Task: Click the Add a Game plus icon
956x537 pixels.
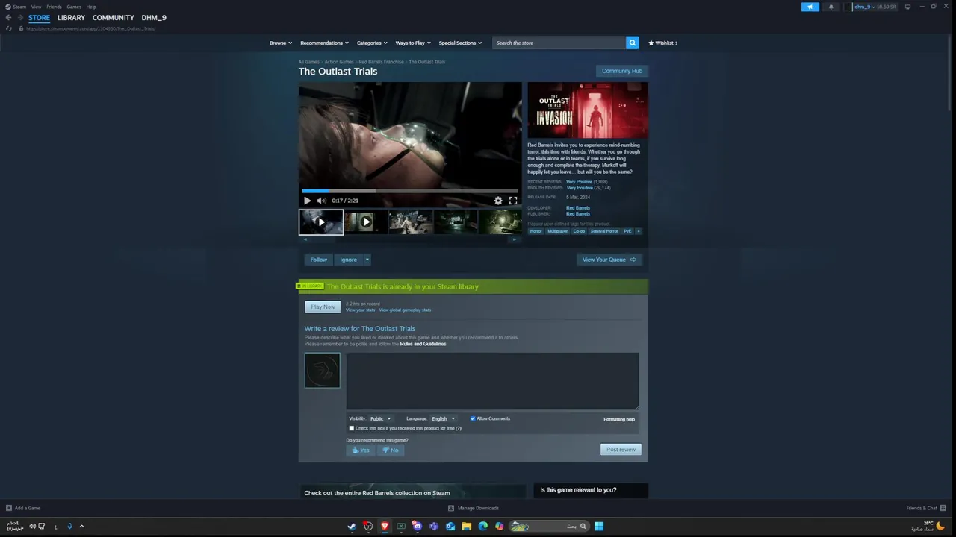Action: 9,508
